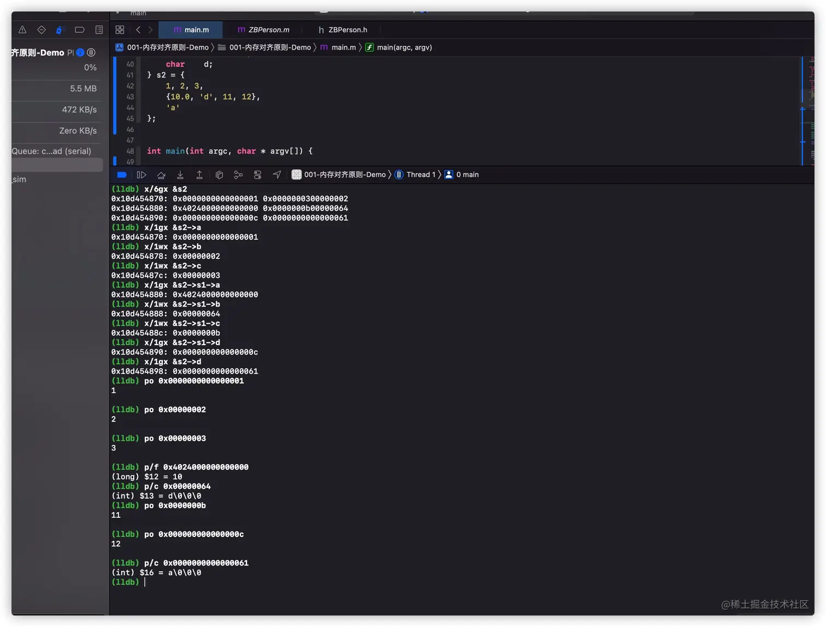Open the Issue navigator warning icon
This screenshot has width=826, height=627.
point(22,30)
